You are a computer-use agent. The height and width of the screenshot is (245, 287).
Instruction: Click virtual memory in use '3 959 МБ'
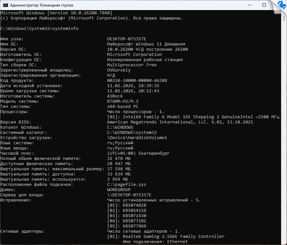[x=118, y=179]
